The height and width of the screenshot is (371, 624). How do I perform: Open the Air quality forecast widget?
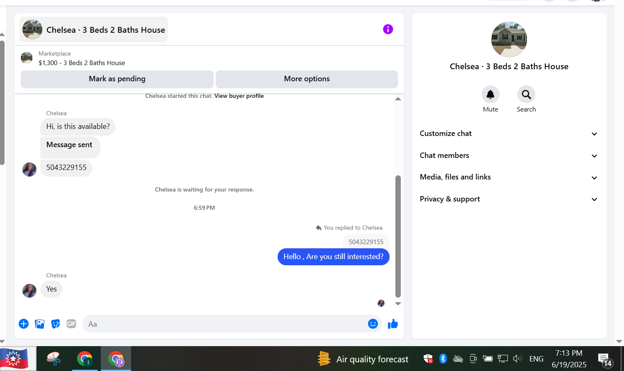[363, 359]
